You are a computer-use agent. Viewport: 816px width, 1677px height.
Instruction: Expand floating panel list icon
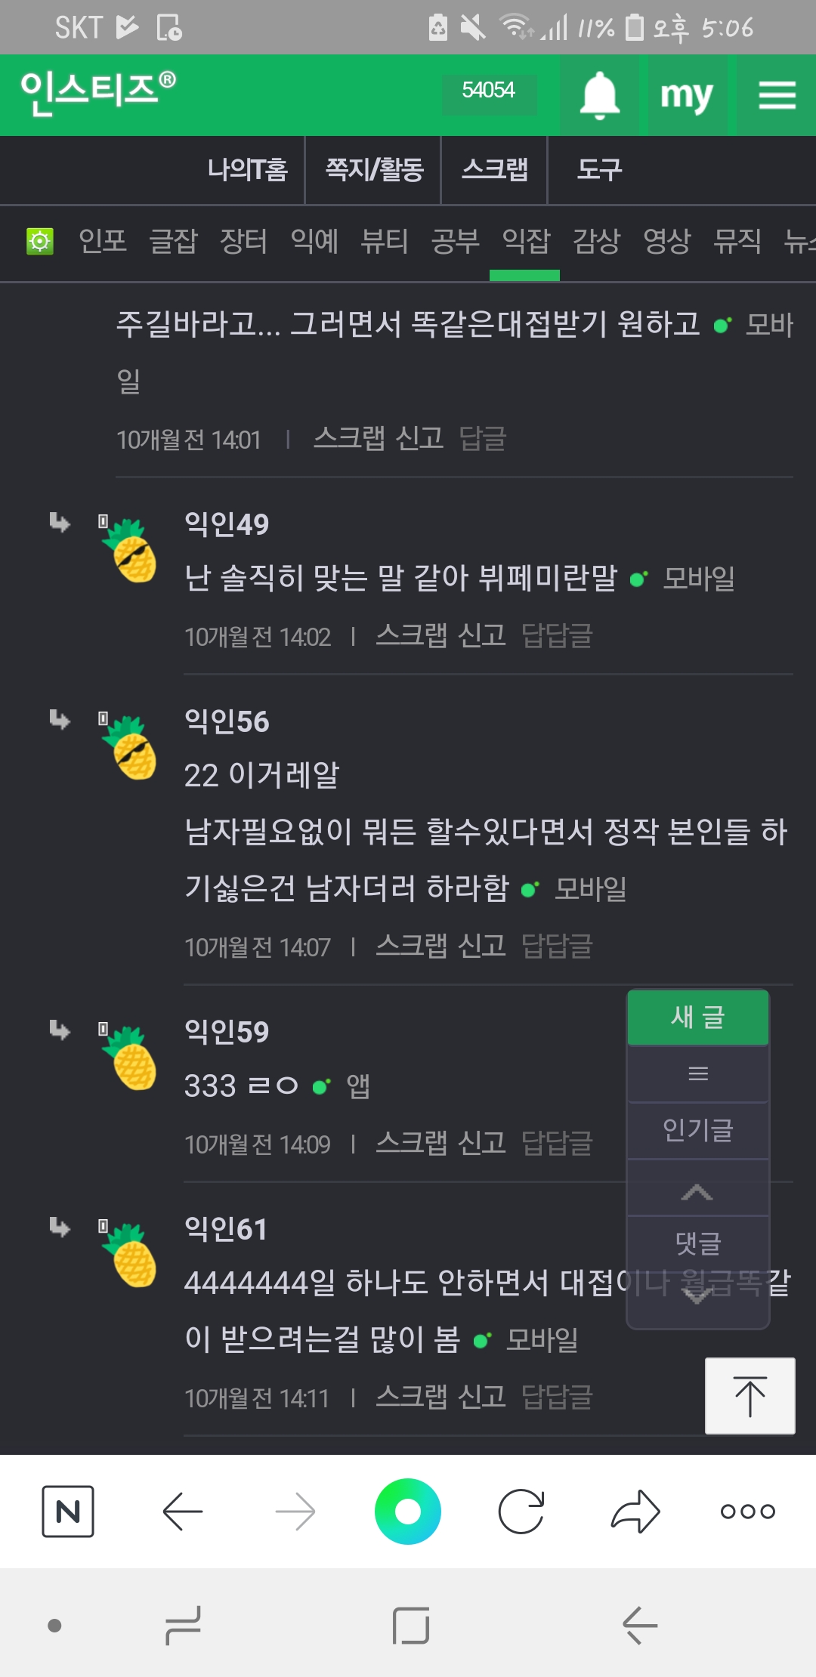click(x=698, y=1073)
